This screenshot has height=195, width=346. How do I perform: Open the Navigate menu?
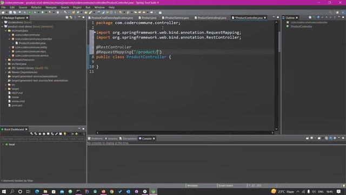pos(51,7)
